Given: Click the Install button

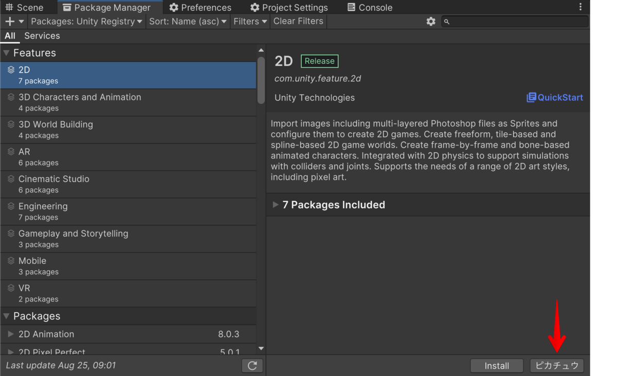Looking at the screenshot, I should pyautogui.click(x=496, y=365).
